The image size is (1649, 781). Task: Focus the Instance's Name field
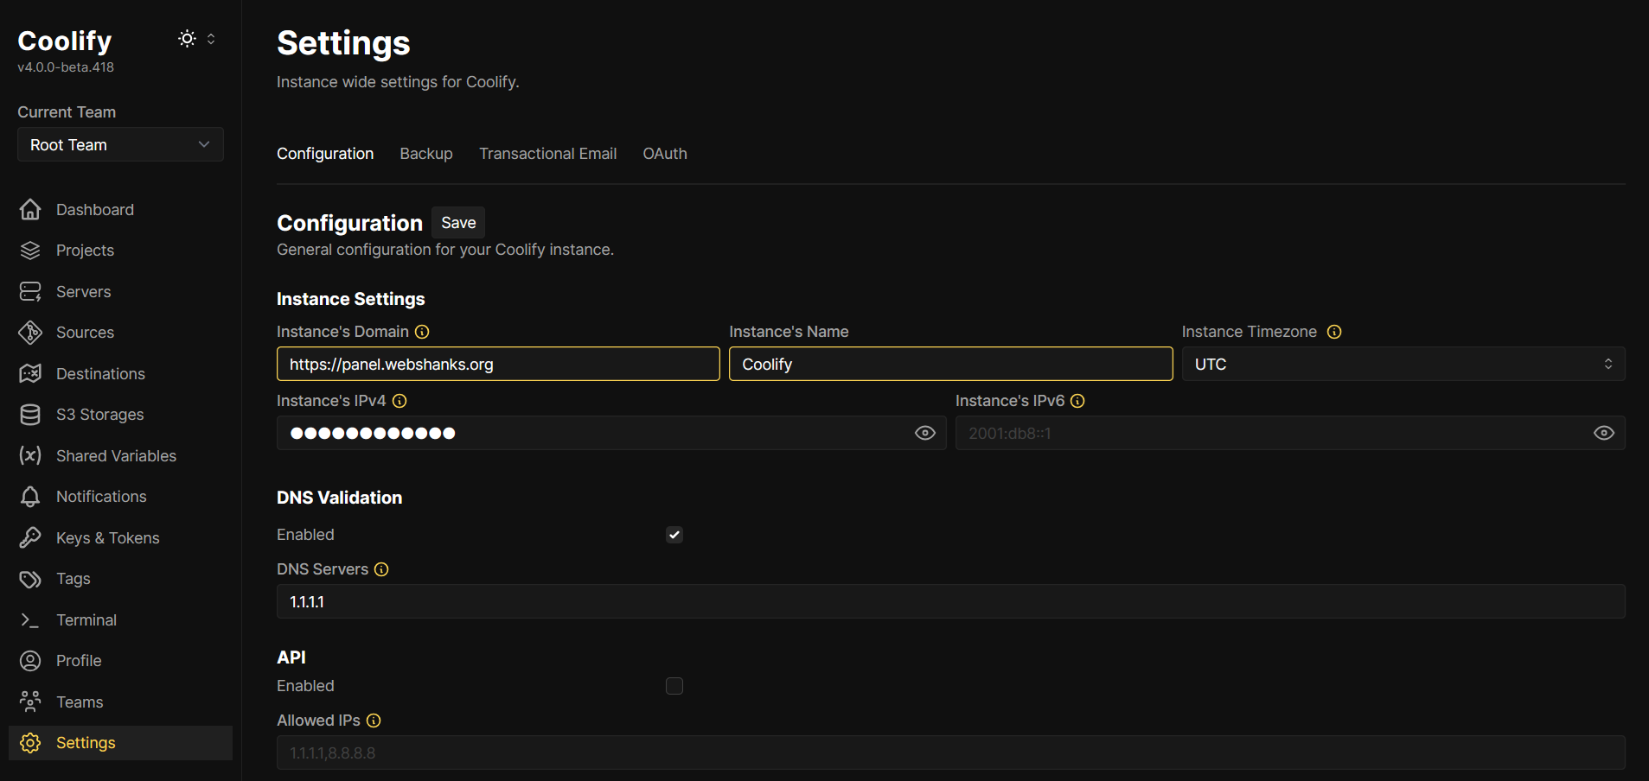coord(951,364)
